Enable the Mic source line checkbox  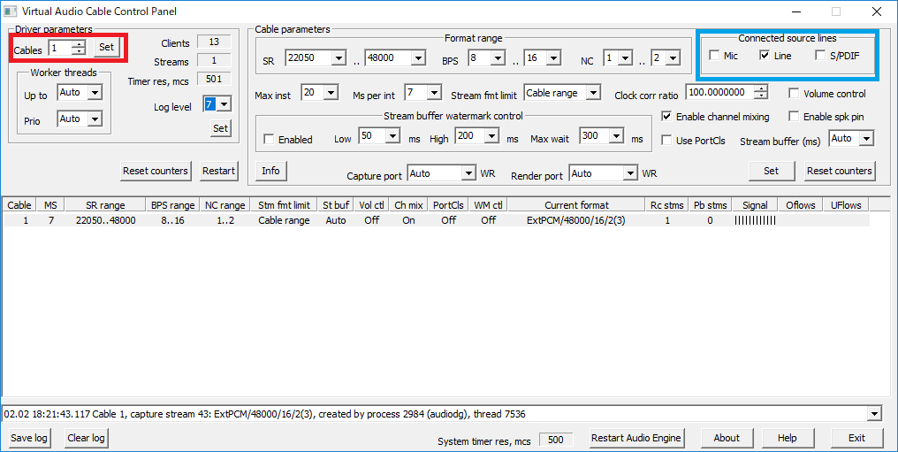(x=714, y=56)
